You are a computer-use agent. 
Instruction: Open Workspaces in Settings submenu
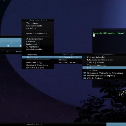(x=68, y=62)
